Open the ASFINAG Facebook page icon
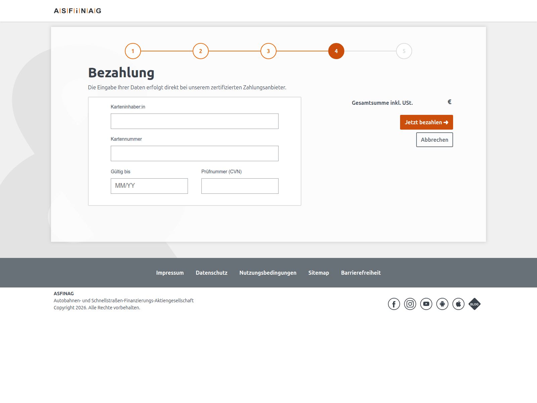 394,304
